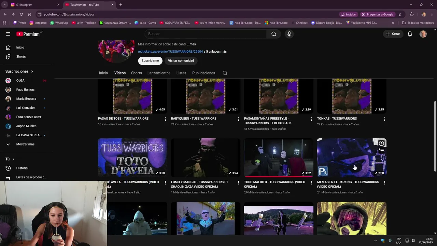Open Luli Gonzalez subscription channel
437x246 pixels.
[x=26, y=108]
